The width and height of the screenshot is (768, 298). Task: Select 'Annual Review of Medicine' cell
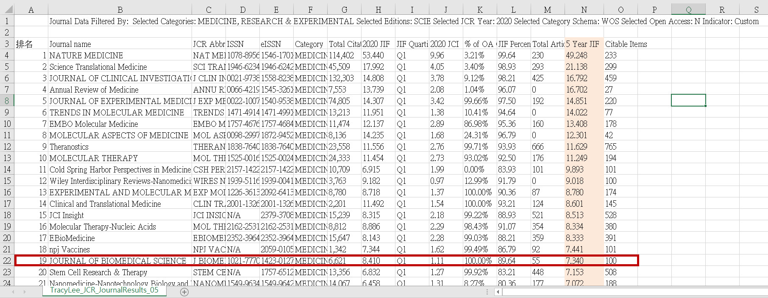[x=120, y=90]
